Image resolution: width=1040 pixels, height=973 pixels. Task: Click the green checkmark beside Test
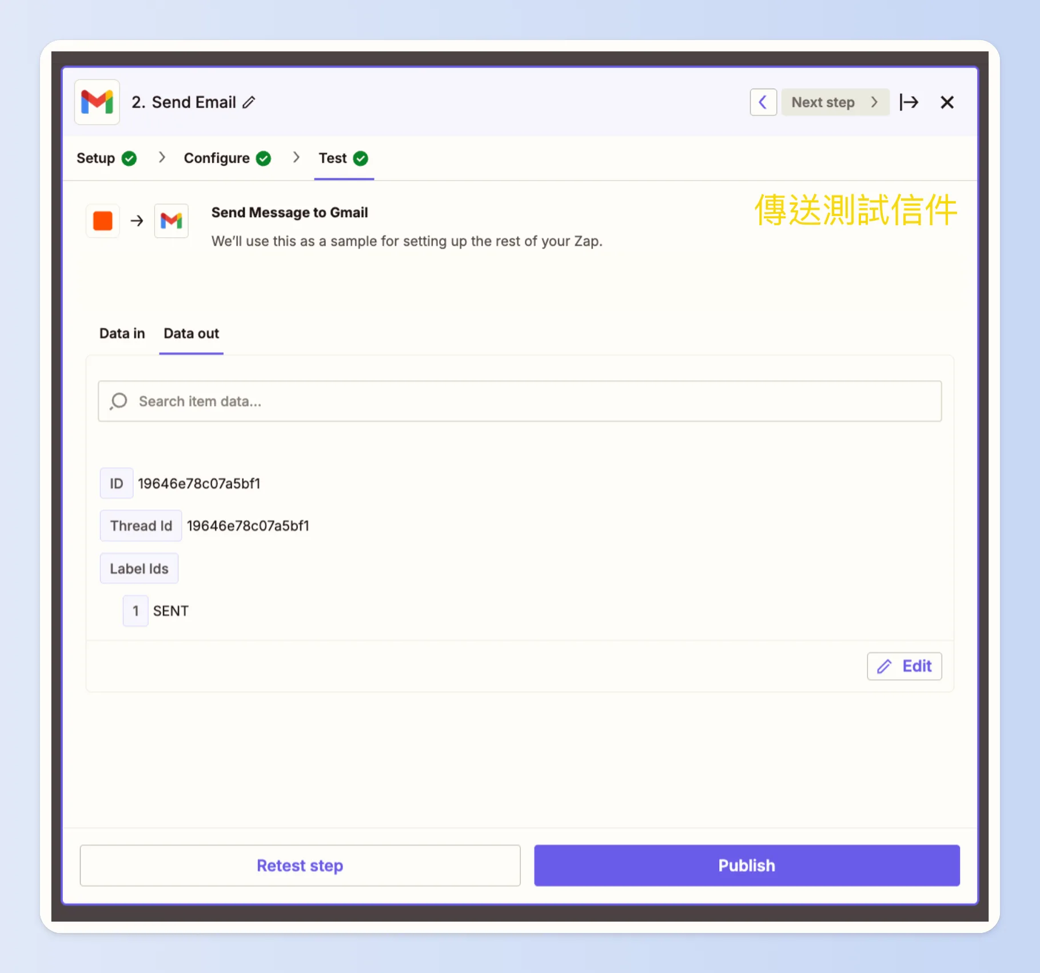point(361,158)
